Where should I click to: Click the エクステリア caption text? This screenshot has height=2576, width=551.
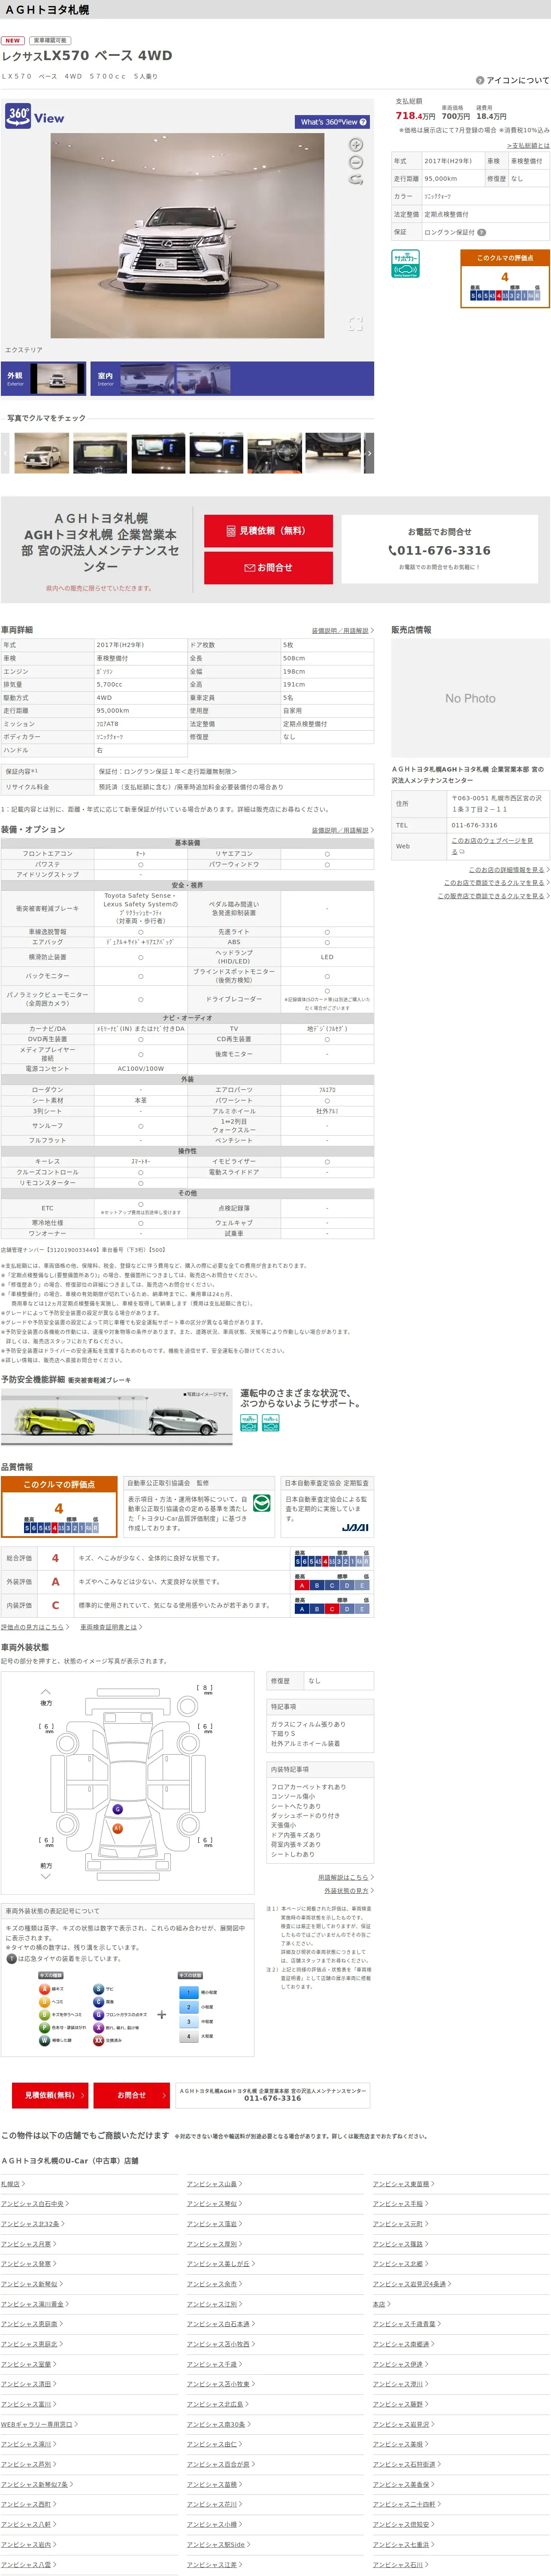click(x=24, y=350)
